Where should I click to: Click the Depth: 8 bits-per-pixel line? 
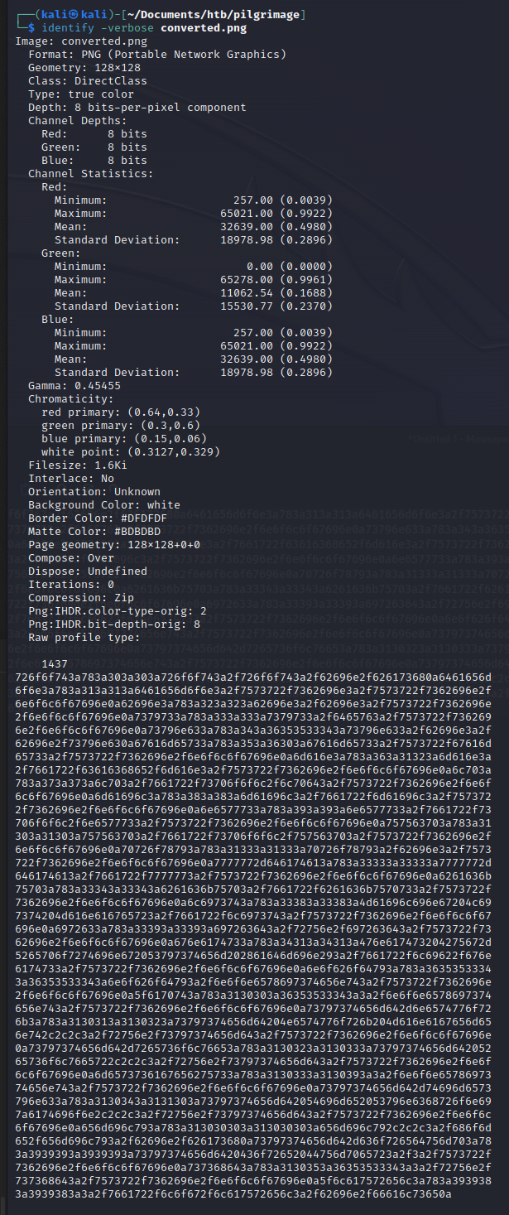[x=137, y=108]
